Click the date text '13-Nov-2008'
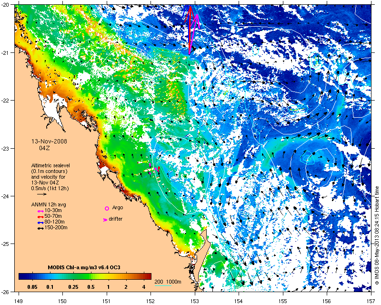Image resolution: width=381 pixels, height=305 pixels. [50, 142]
